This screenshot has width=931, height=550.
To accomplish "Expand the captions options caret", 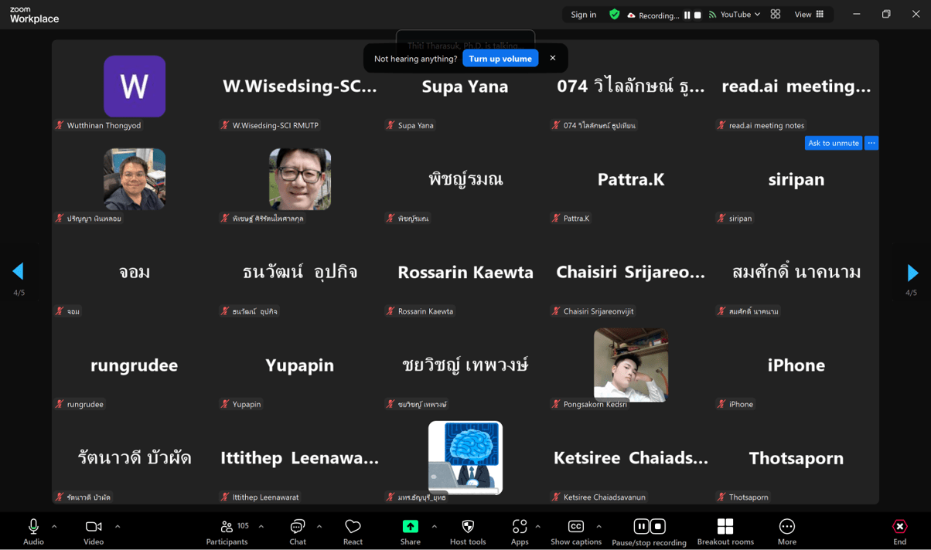I will (x=598, y=527).
